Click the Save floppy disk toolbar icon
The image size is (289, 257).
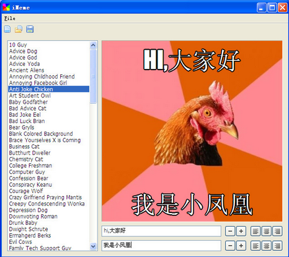[x=30, y=29]
